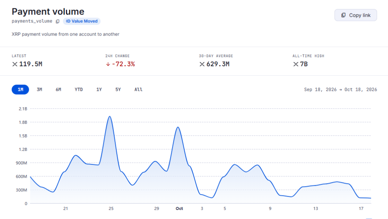Choose the 1Y time range
This screenshot has height=219, width=388.
(x=99, y=89)
